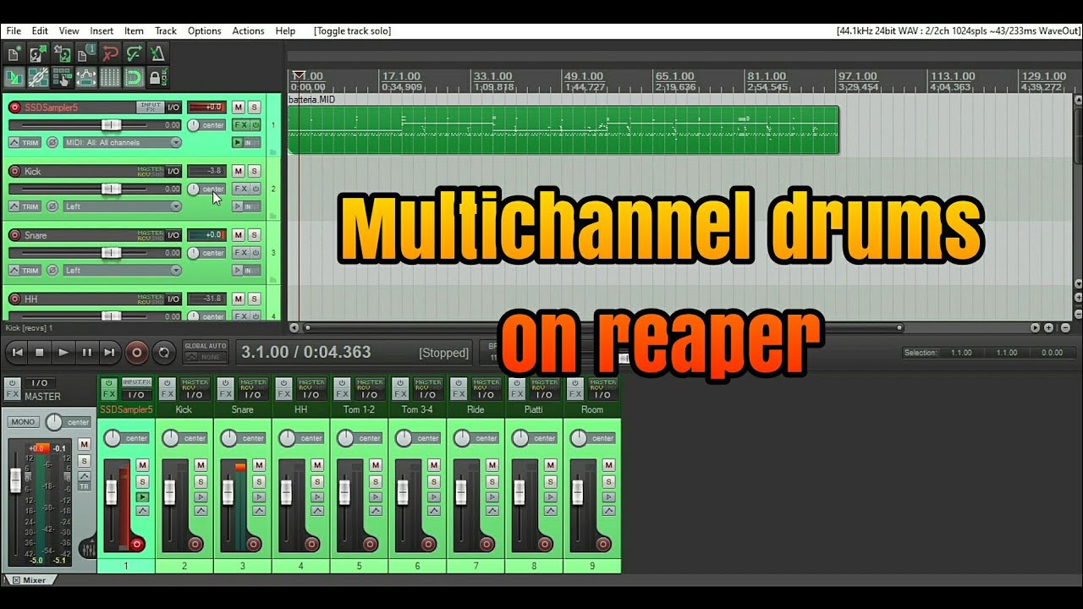The image size is (1083, 609).
Task: Invert phase on the Snare track
Action: click(52, 271)
